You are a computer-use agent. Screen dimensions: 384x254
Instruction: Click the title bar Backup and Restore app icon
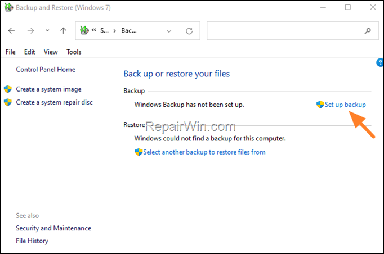point(8,7)
